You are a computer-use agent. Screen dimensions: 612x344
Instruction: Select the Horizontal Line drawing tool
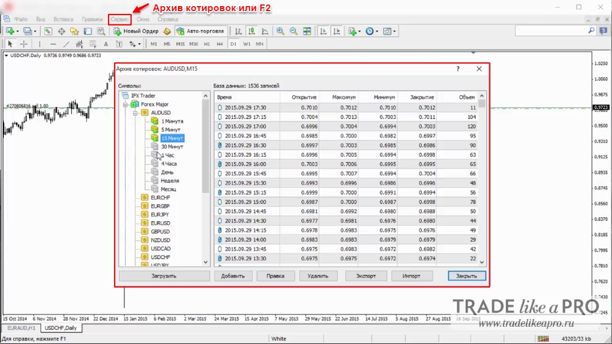tap(53, 44)
